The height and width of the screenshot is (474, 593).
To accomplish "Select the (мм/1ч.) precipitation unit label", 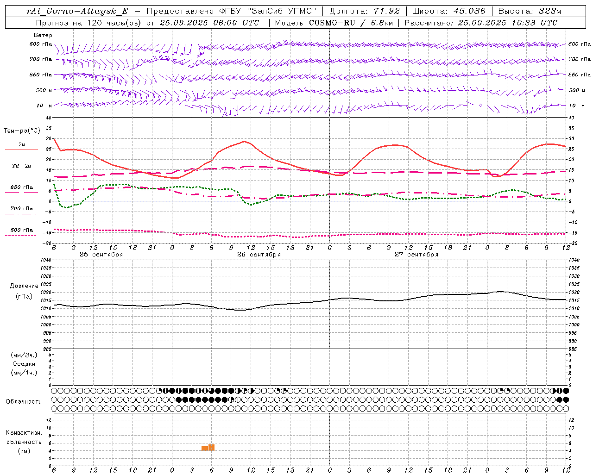I will tap(24, 373).
